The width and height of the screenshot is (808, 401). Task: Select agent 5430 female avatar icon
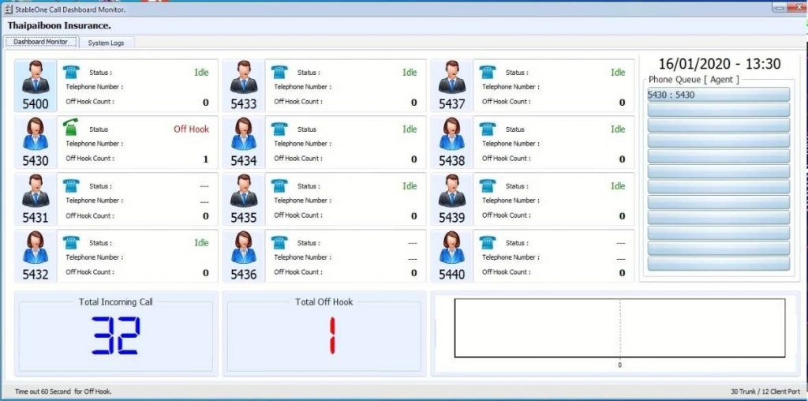click(x=36, y=135)
